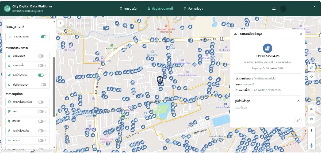Click the selected trash marker with black outline
Image resolution: width=321 pixels, height=153 pixels.
tap(160, 80)
